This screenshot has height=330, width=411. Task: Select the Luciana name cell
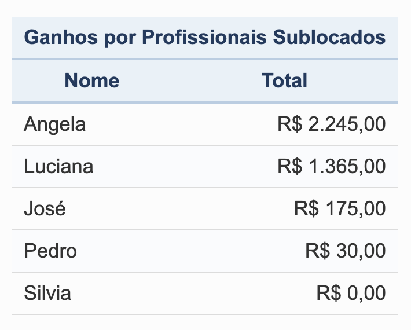point(58,167)
